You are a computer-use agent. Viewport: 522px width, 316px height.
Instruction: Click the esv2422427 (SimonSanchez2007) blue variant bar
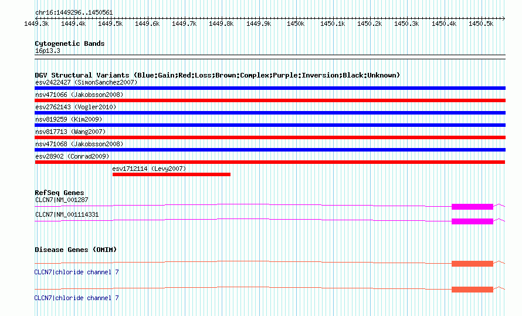pyautogui.click(x=270, y=88)
